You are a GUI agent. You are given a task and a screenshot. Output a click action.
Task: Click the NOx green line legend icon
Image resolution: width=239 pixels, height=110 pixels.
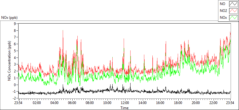coord(233,18)
